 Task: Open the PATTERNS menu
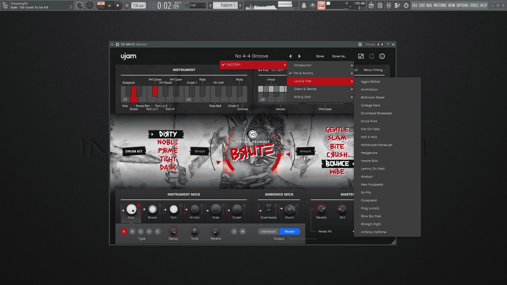click(x=440, y=5)
